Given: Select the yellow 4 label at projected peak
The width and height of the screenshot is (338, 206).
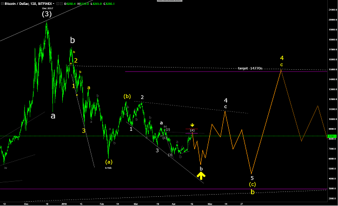Looking at the screenshot, I should coord(282,58).
